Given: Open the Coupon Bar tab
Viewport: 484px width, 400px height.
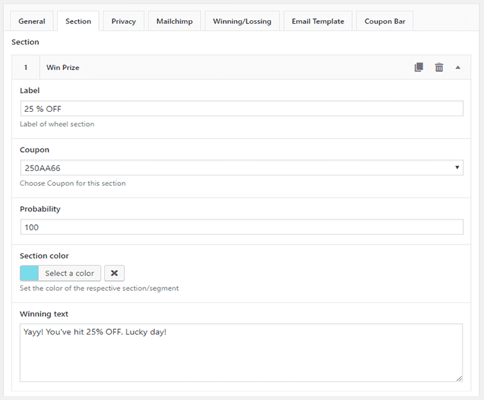Looking at the screenshot, I should coord(384,22).
